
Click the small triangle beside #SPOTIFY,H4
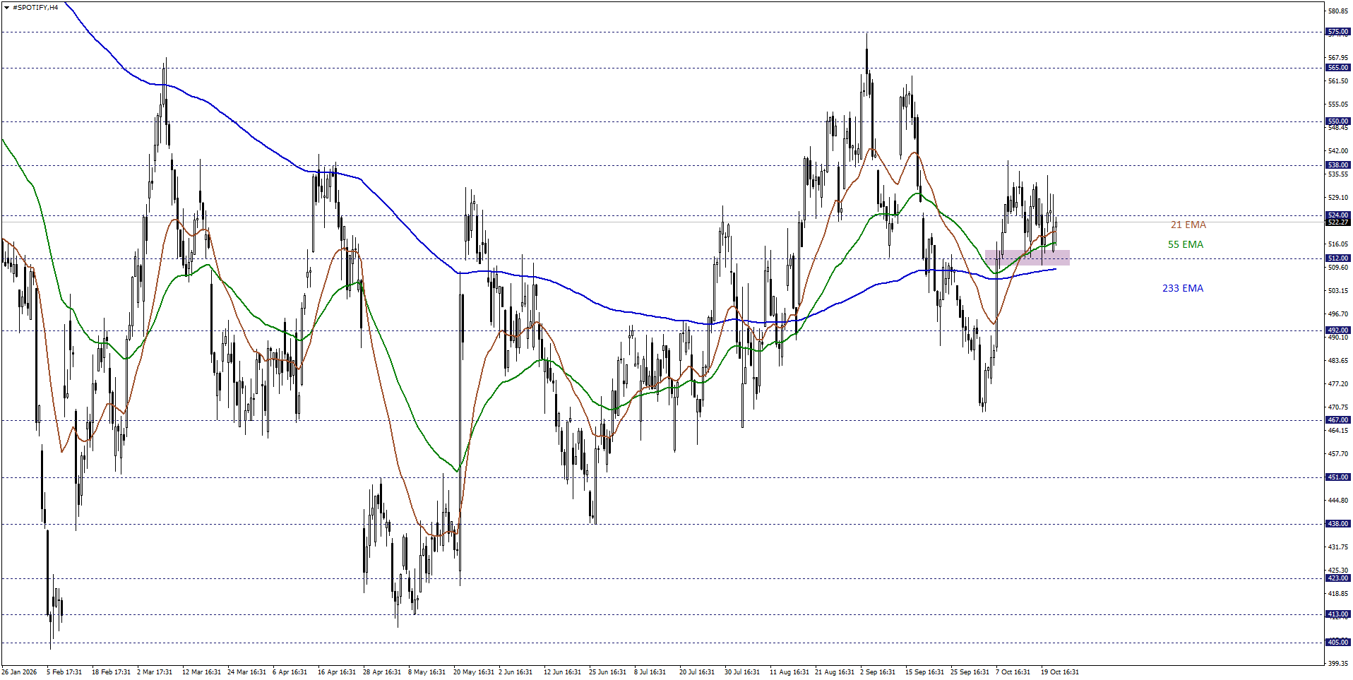tap(7, 8)
